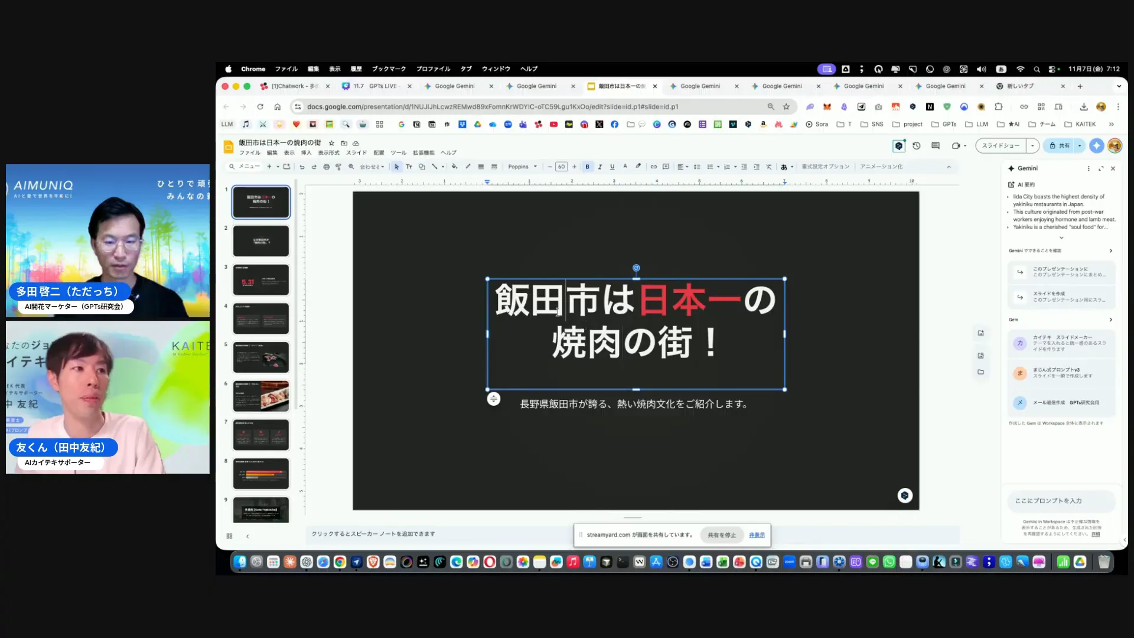Open the Poppins font family dropdown

pyautogui.click(x=523, y=167)
